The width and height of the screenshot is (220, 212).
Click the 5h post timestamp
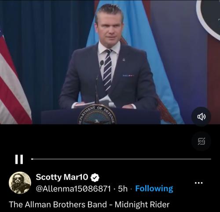[x=123, y=189]
